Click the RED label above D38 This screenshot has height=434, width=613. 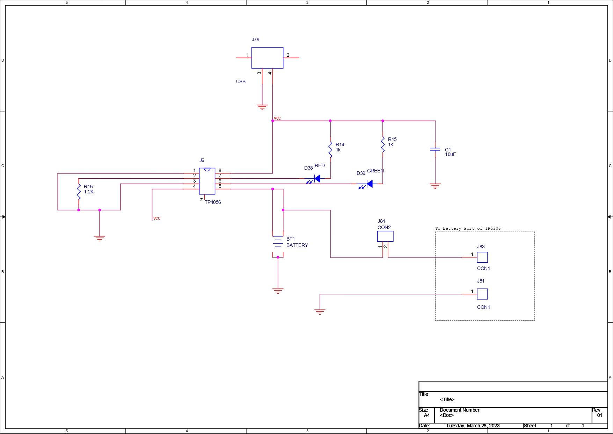click(320, 165)
